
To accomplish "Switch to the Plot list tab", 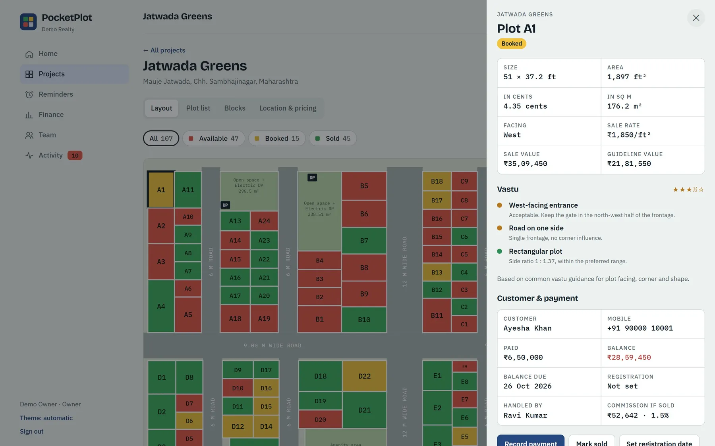I will (198, 108).
